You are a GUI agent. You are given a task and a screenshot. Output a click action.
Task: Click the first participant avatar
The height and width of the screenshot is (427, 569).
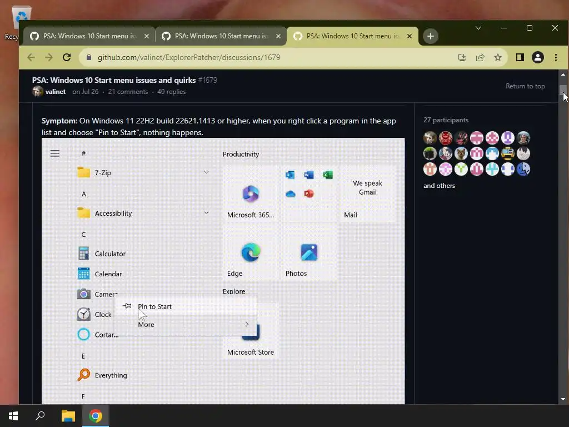(x=430, y=138)
